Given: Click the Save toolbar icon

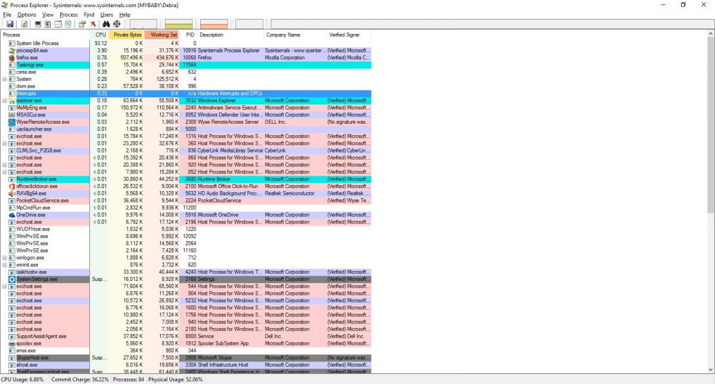Looking at the screenshot, I should point(10,24).
